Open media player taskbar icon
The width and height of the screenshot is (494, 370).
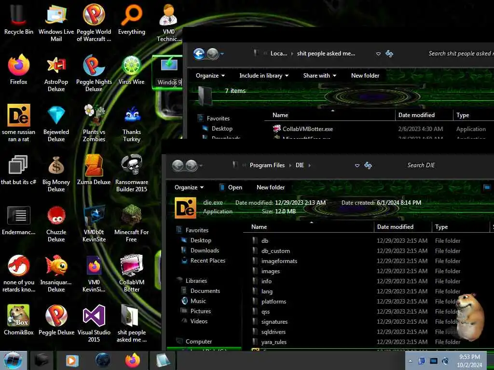[x=72, y=360]
